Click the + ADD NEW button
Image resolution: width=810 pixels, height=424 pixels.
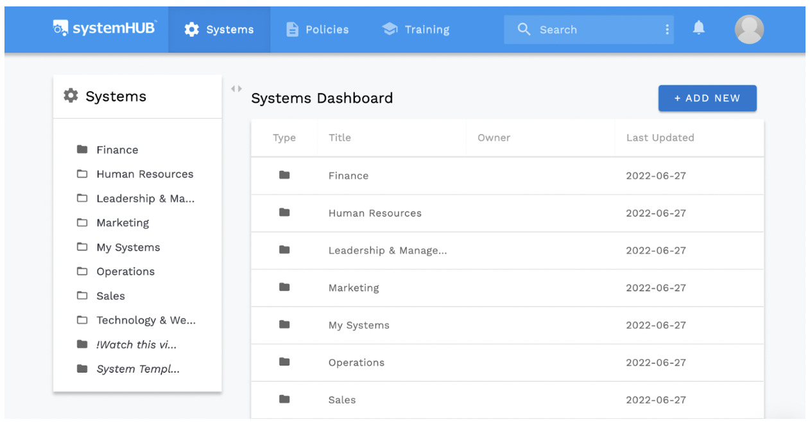coord(707,98)
